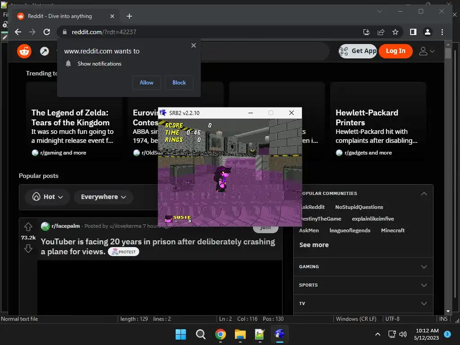Expand the Sports communities section
Screen dimensions: 460x345
pyautogui.click(x=424, y=285)
